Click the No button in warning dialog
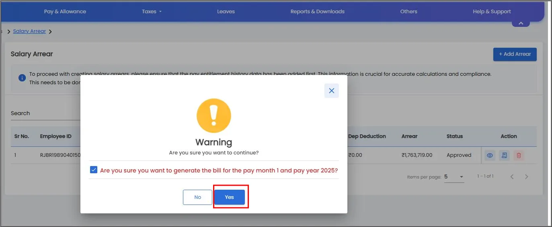 197,197
